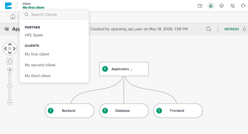Click the PARTNER section heading
248x134 pixels.
coord(32,27)
